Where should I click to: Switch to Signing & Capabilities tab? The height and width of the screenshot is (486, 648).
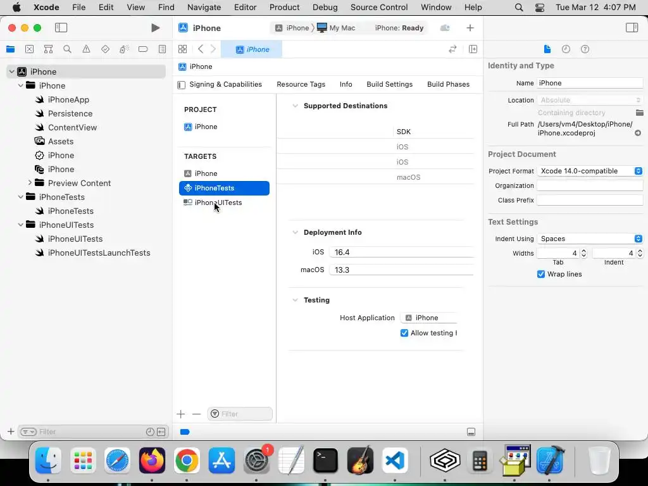[226, 84]
